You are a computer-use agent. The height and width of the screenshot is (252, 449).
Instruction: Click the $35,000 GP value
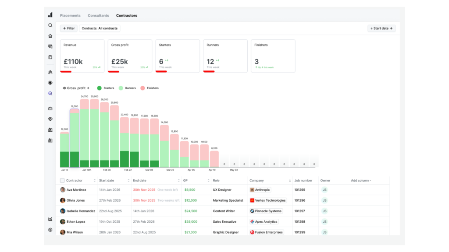191,221
